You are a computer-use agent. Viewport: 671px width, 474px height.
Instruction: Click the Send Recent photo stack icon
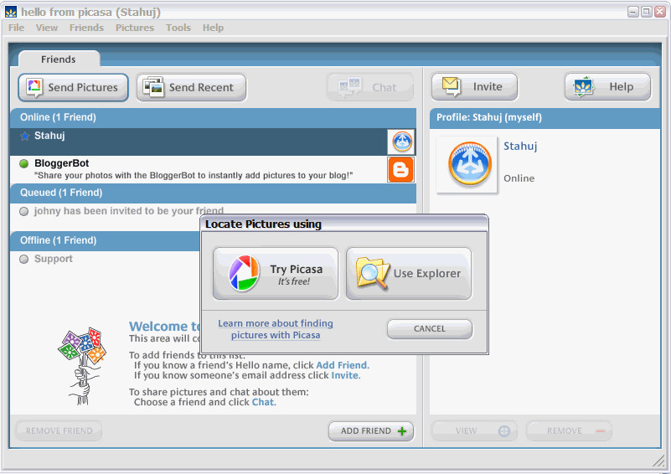[153, 87]
